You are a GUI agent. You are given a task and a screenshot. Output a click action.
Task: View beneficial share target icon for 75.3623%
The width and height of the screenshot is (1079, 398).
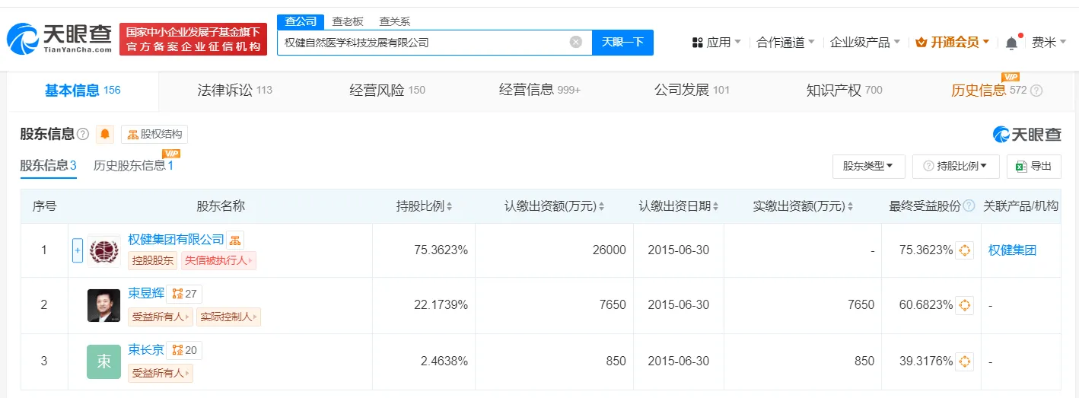coord(964,250)
